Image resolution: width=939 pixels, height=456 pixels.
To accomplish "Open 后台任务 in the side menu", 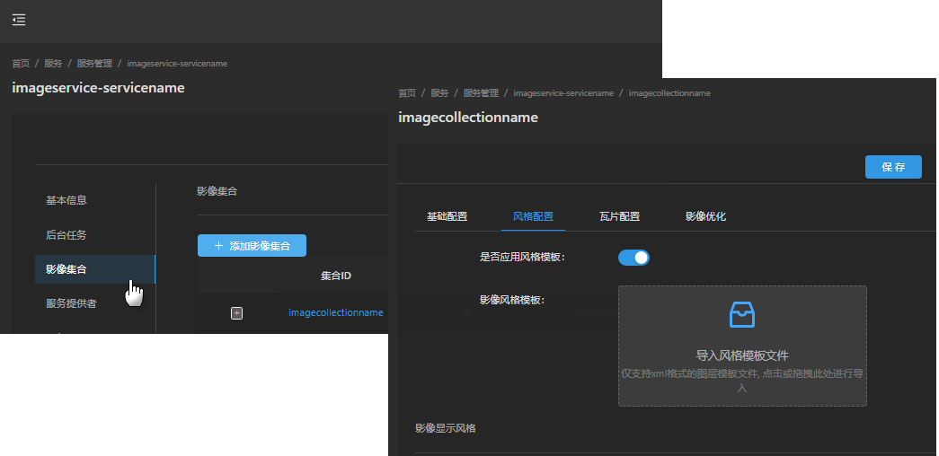I will pyautogui.click(x=66, y=235).
